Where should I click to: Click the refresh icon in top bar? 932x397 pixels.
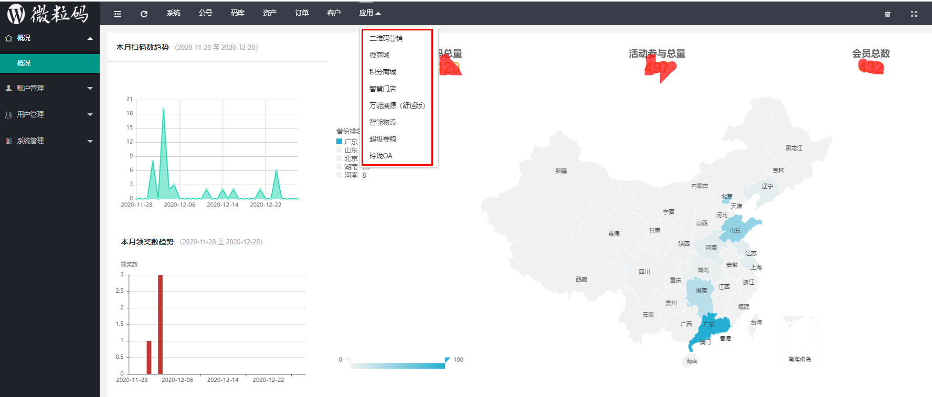pos(144,14)
